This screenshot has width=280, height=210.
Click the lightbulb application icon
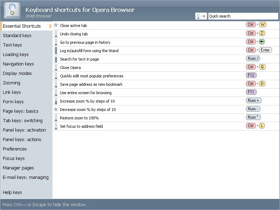(12, 10)
